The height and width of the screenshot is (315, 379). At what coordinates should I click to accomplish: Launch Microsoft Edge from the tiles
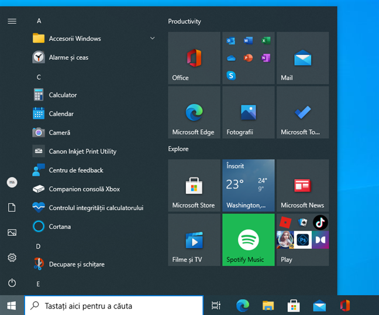(x=194, y=112)
